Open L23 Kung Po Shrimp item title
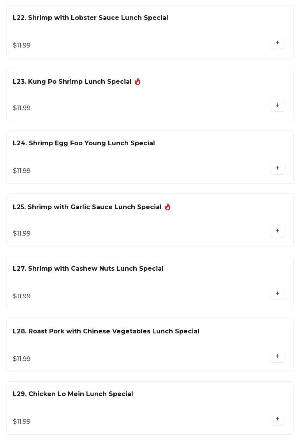The width and height of the screenshot is (300, 444). point(72,82)
